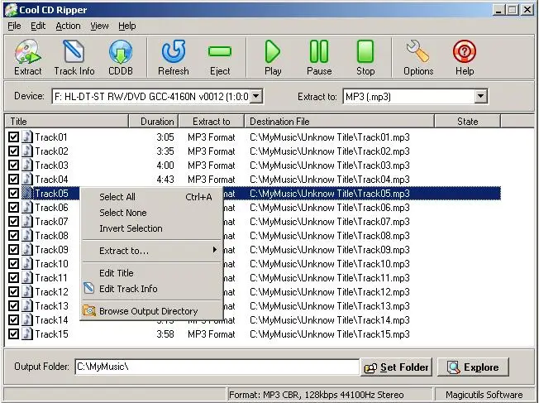Click the Output Folder path field
539x403 pixels.
pyautogui.click(x=217, y=367)
